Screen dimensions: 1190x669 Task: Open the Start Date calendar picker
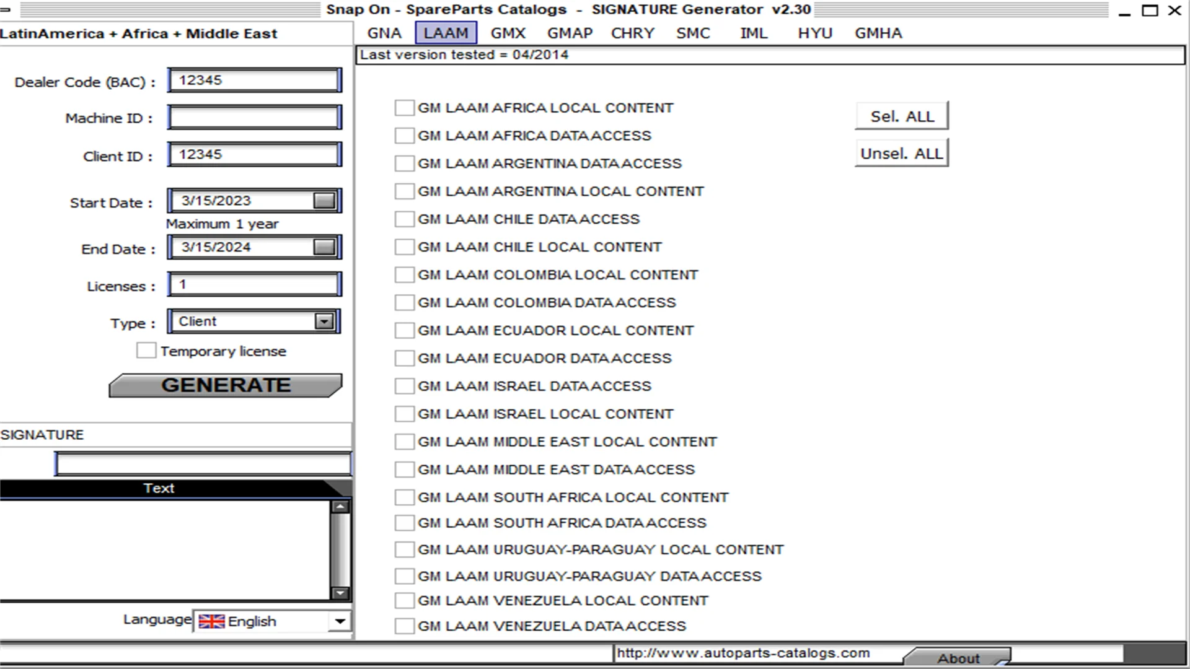[x=324, y=201]
